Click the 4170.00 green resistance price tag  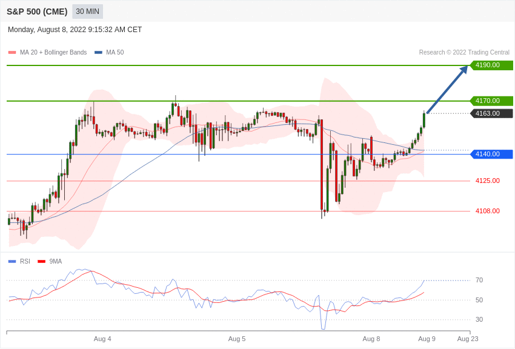[491, 101]
